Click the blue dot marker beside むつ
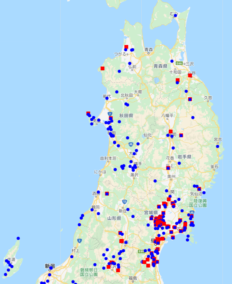This screenshot has width=232, height=284. pos(175,15)
